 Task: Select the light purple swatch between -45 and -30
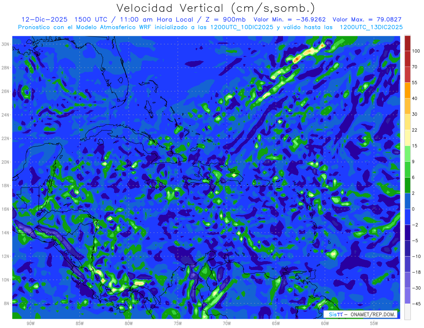click(x=407, y=295)
